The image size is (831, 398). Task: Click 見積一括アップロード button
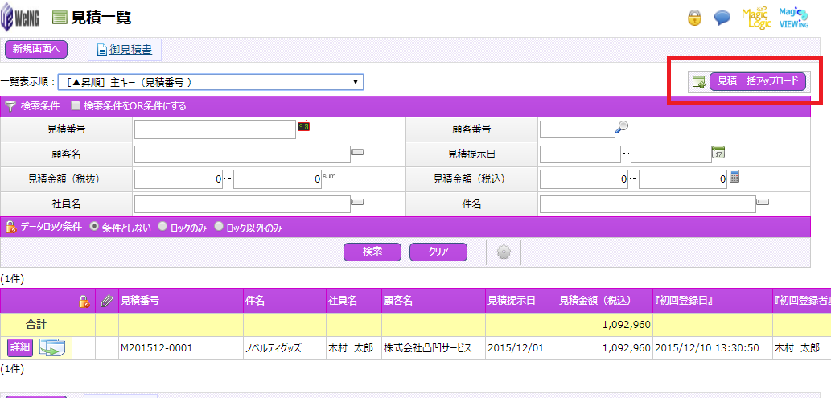[757, 81]
